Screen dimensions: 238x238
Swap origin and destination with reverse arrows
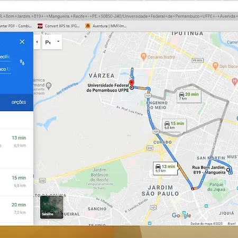pos(22,62)
